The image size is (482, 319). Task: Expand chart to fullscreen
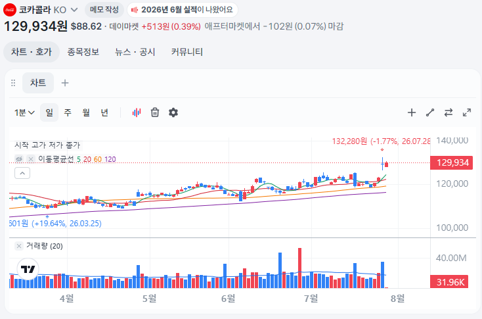(x=467, y=112)
